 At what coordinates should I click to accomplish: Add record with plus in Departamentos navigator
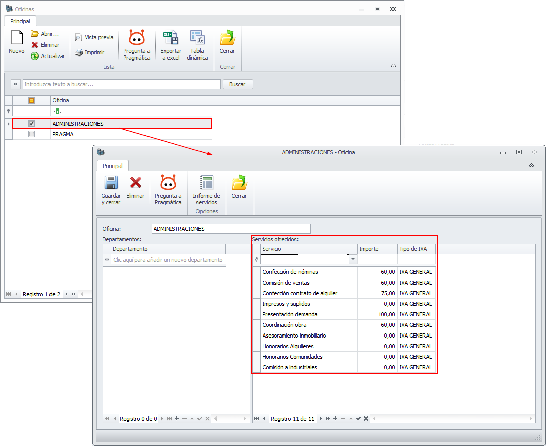177,419
